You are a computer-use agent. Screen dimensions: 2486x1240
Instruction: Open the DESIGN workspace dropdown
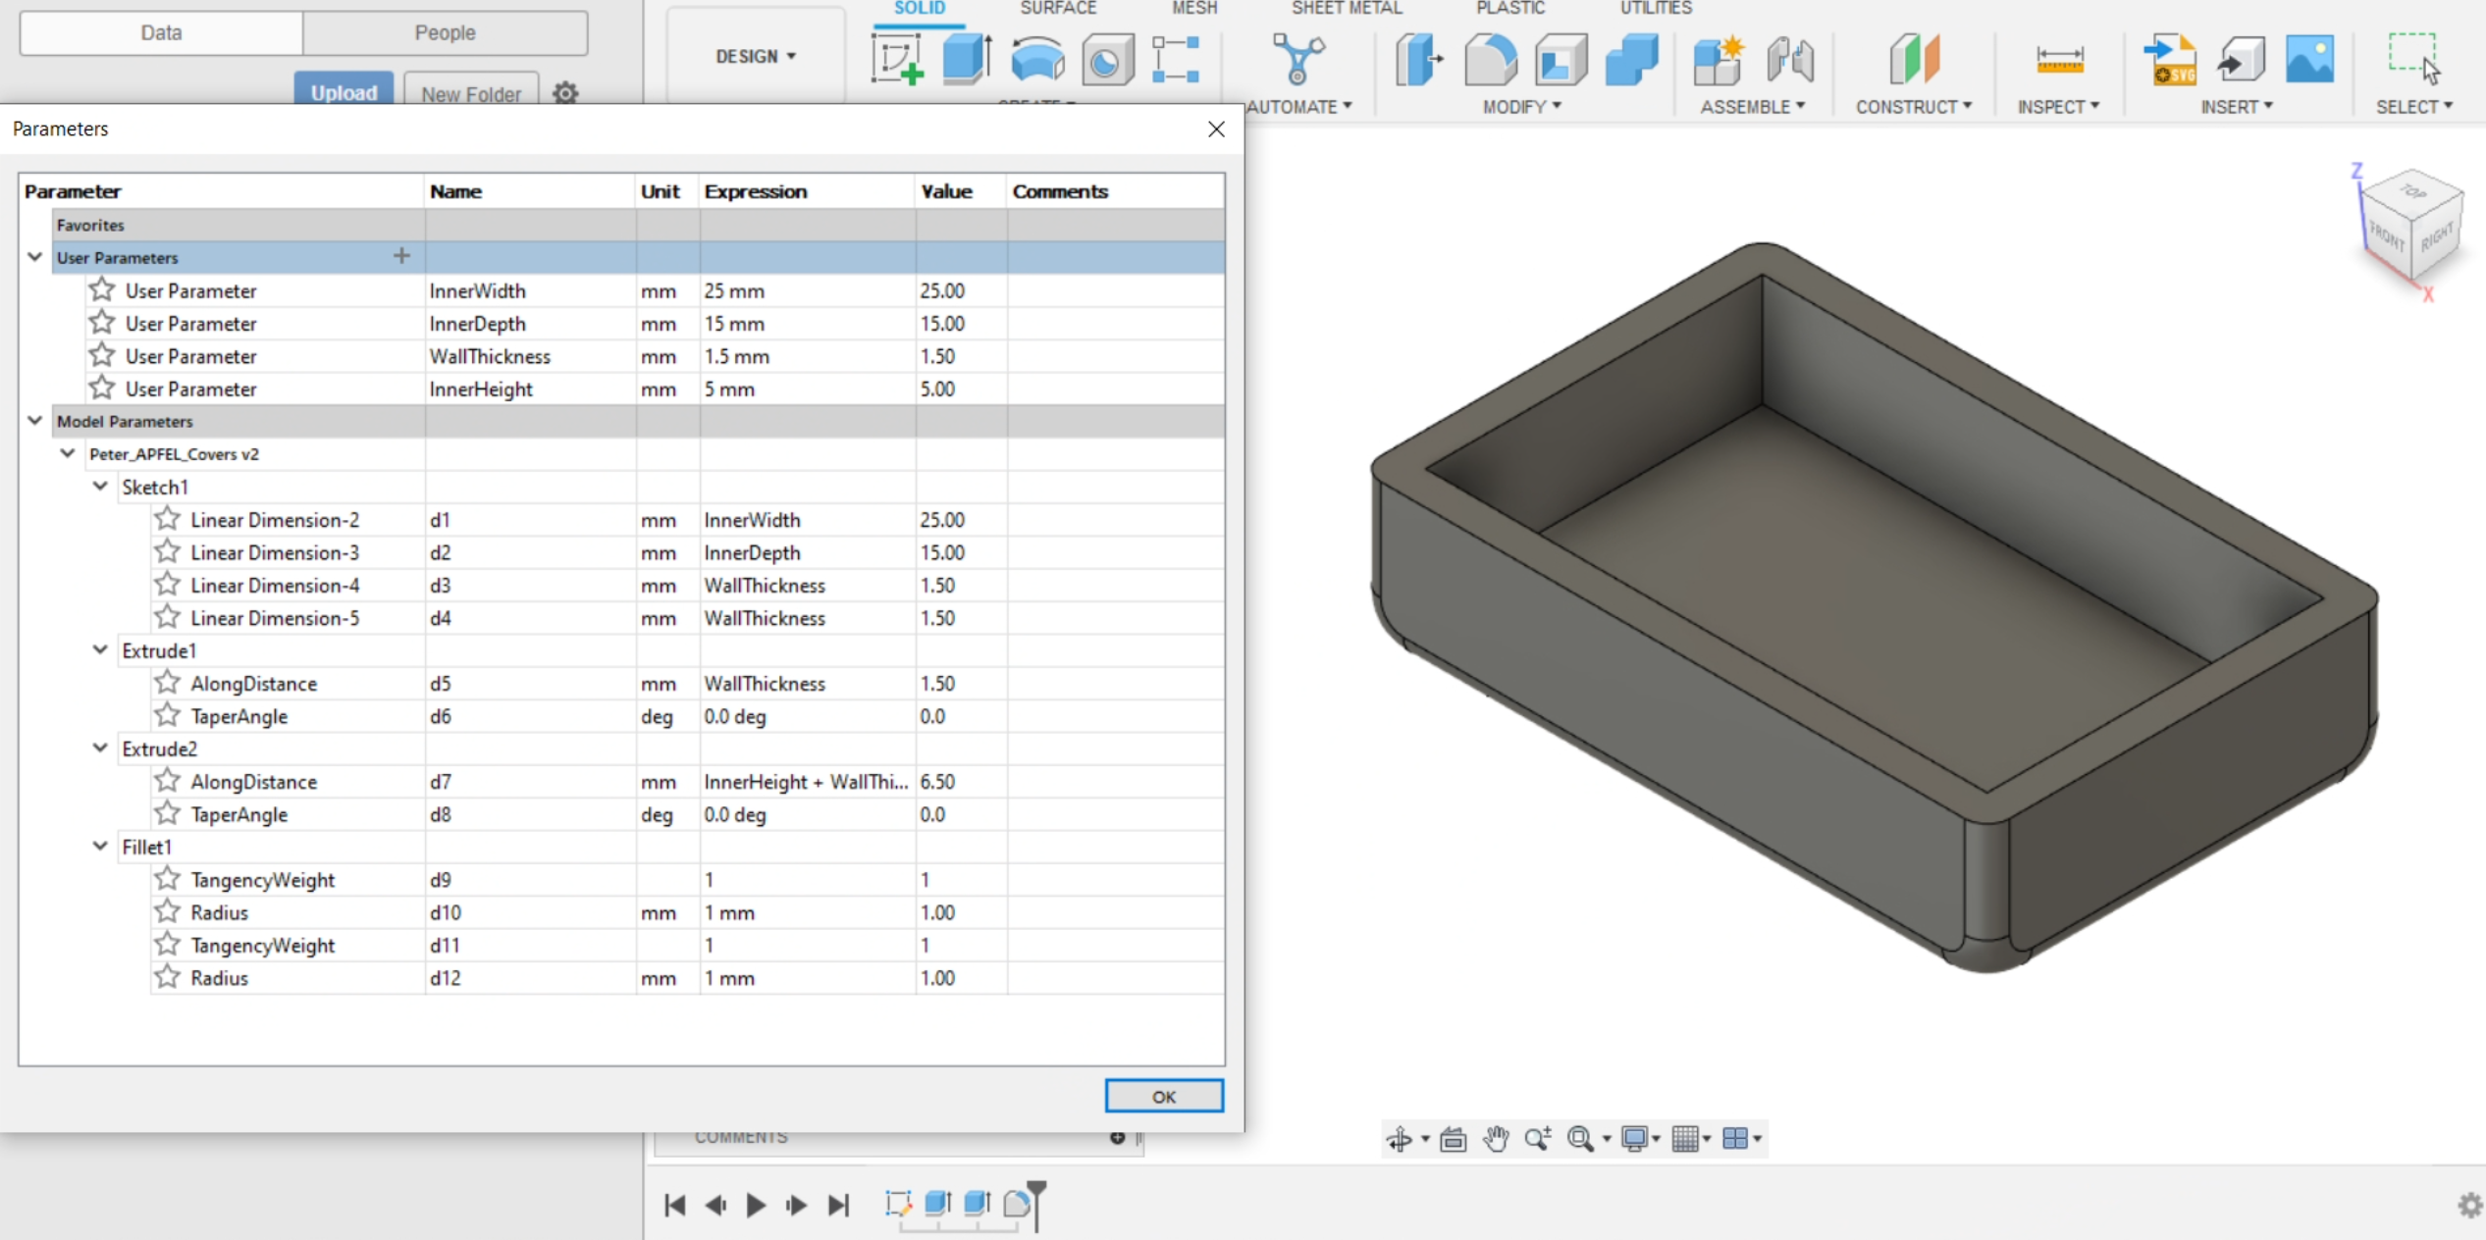[755, 56]
